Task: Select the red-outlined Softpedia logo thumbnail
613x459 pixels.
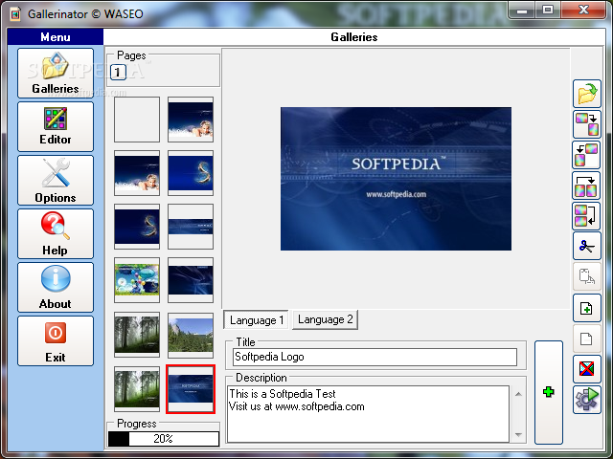Action: 191,389
